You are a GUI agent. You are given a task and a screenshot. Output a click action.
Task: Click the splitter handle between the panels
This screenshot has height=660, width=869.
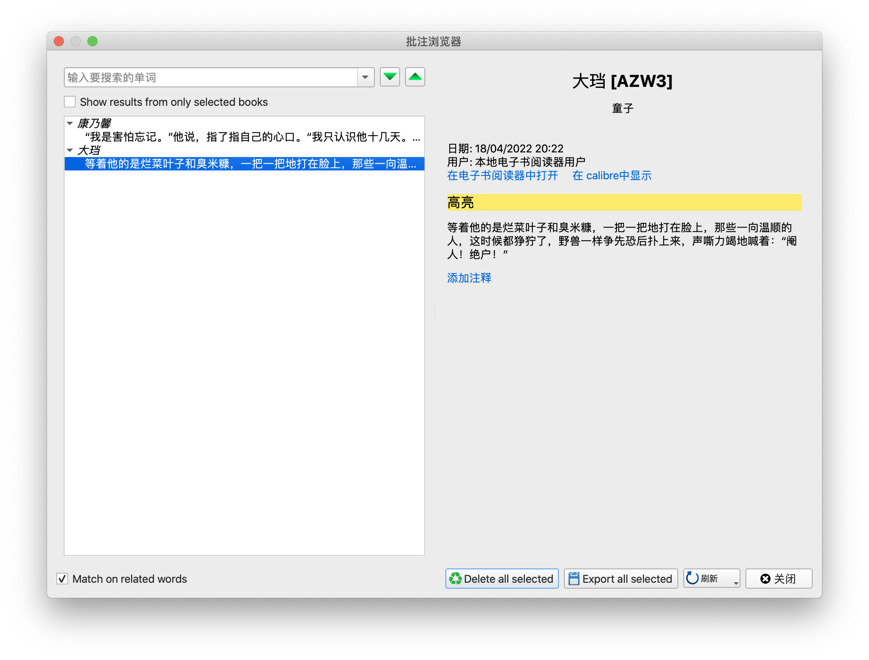pyautogui.click(x=435, y=312)
